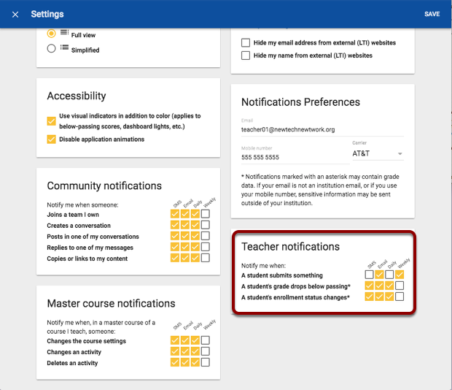Open the Carrier dropdown showing AT&T
The image size is (452, 390).
[377, 154]
